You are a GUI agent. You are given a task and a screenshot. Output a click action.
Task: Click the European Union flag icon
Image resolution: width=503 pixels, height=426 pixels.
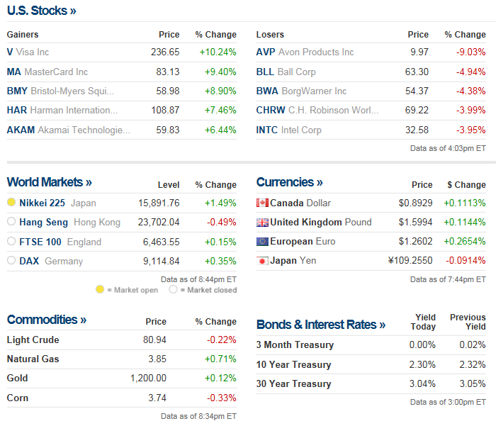pyautogui.click(x=262, y=241)
